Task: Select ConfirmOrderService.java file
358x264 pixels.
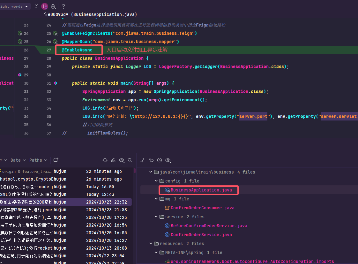Action: (201, 235)
